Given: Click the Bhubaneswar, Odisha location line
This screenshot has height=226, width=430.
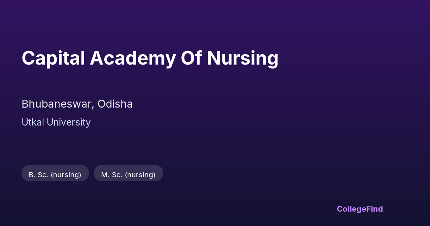Looking at the screenshot, I should [x=77, y=104].
